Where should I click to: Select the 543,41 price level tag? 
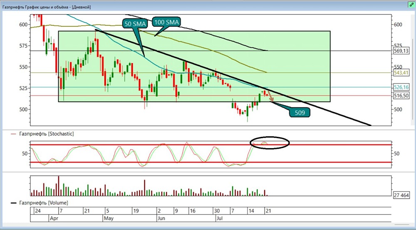[402, 73]
